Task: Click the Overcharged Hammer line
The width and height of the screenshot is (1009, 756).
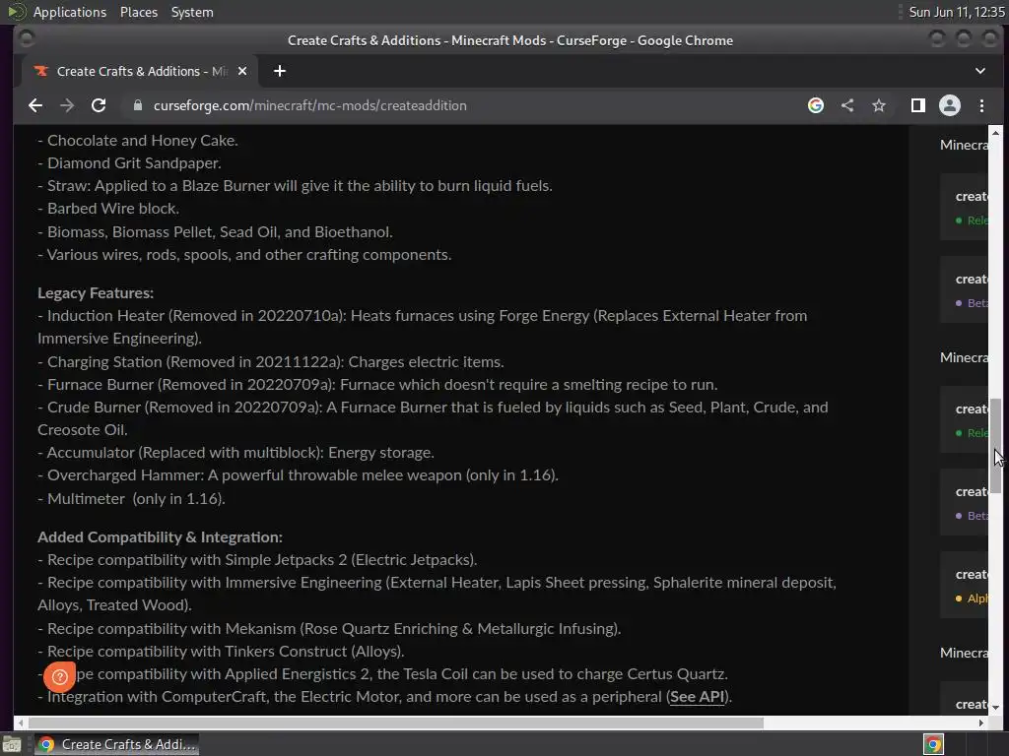Action: click(x=298, y=475)
